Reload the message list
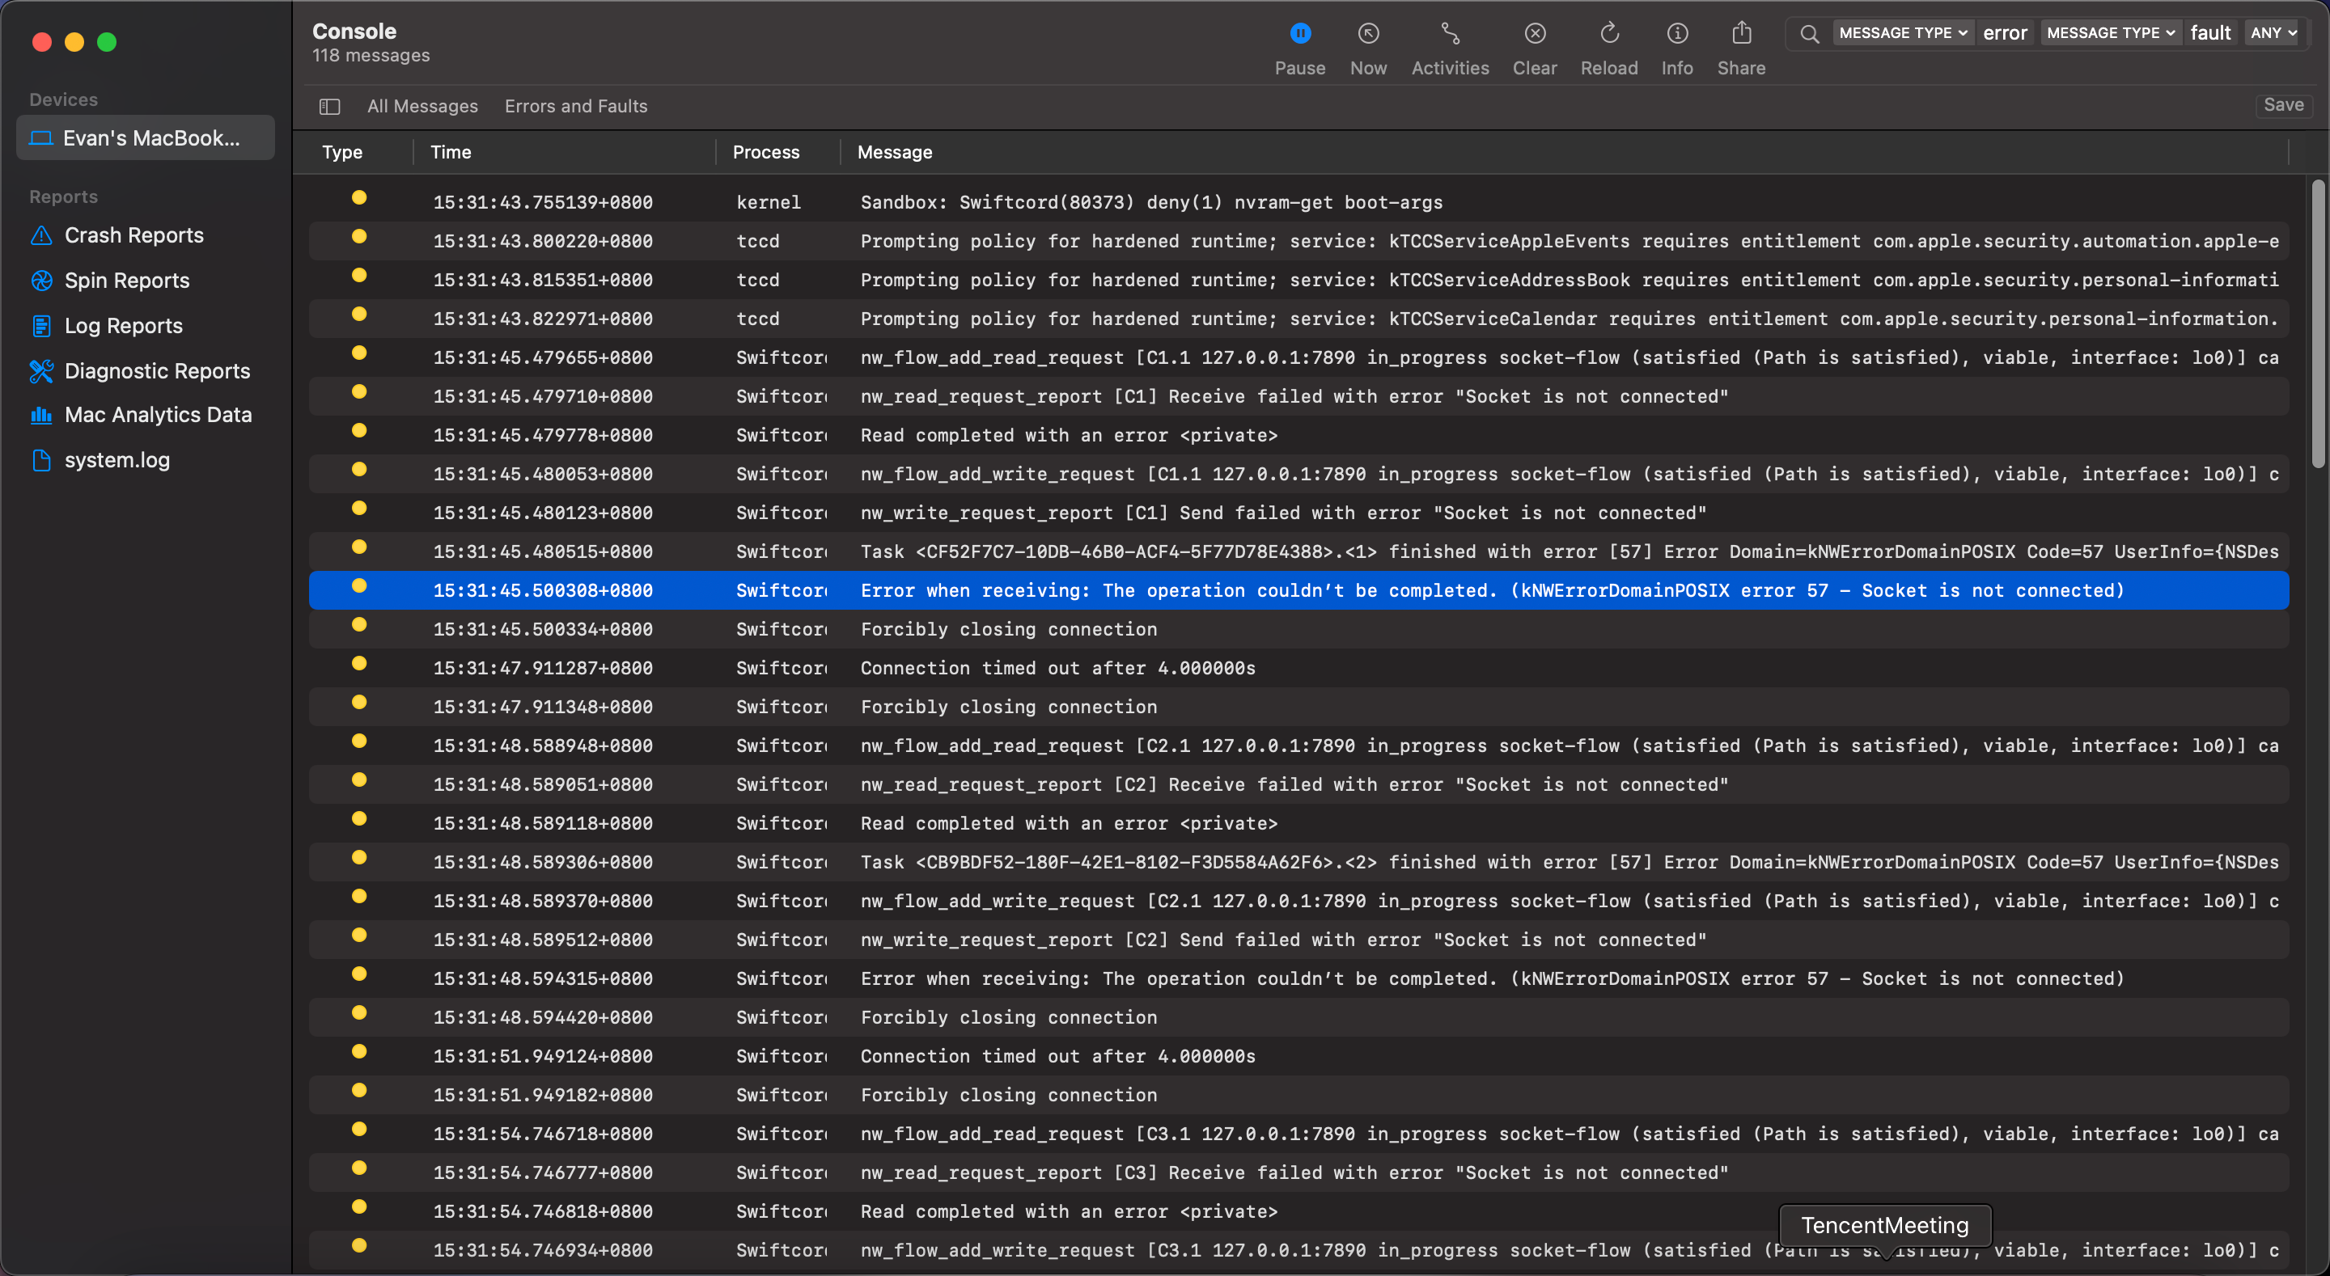 point(1609,46)
